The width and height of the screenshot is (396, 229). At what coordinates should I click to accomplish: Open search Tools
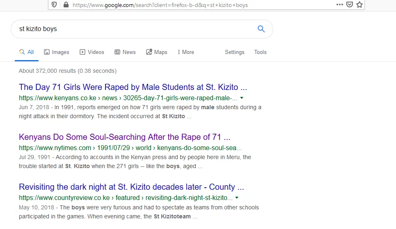pyautogui.click(x=261, y=52)
